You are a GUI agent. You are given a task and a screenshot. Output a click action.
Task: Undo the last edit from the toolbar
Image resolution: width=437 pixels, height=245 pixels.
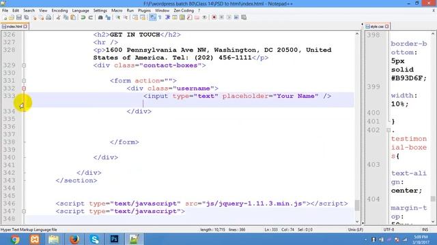83,18
